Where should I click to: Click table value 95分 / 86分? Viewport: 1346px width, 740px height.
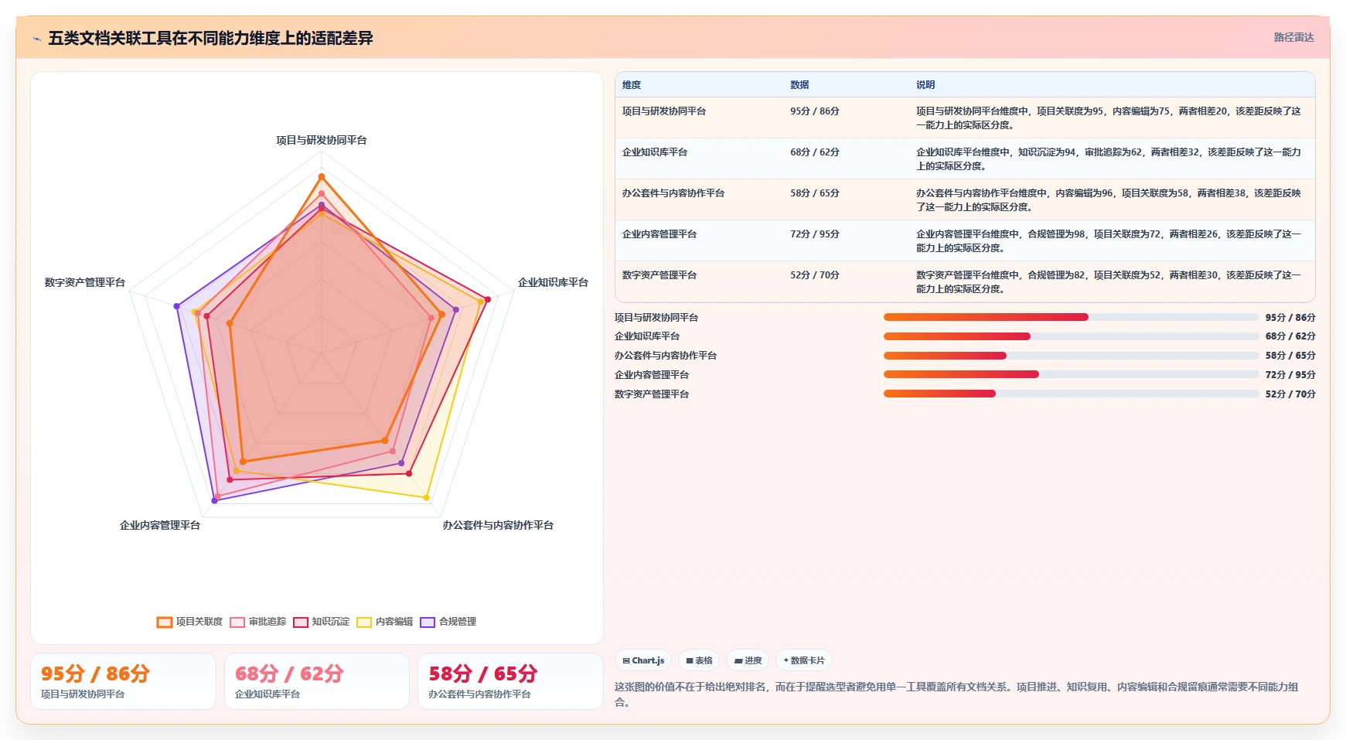coord(815,111)
